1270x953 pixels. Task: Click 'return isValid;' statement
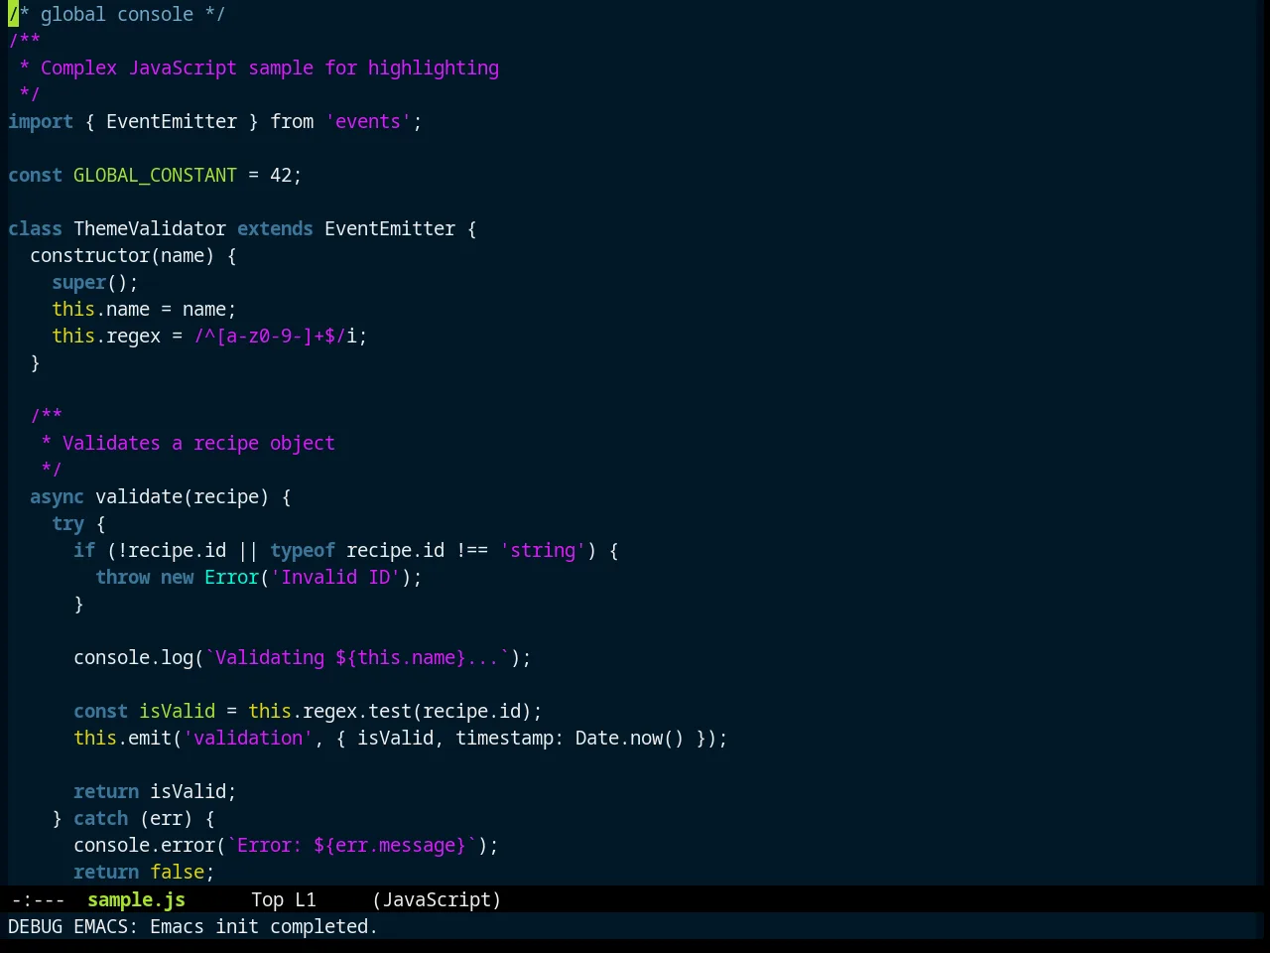(x=155, y=791)
